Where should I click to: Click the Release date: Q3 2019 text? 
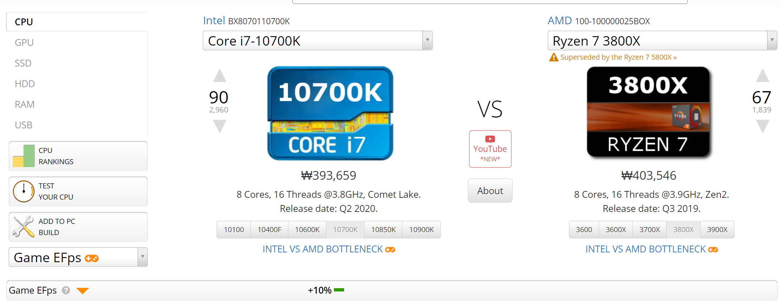(x=652, y=209)
